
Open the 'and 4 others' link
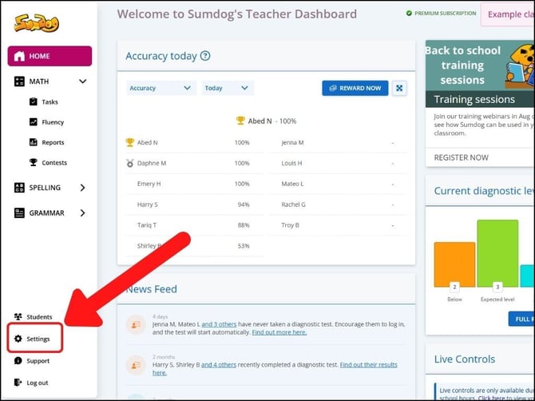pos(219,364)
